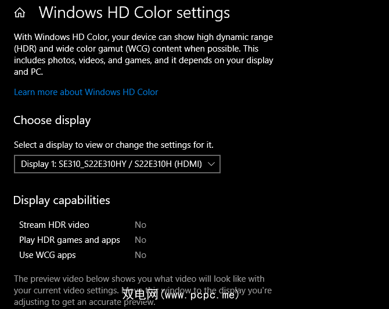The image size is (389, 309).
Task: Expand the display selection chevron arrow
Action: (x=211, y=165)
